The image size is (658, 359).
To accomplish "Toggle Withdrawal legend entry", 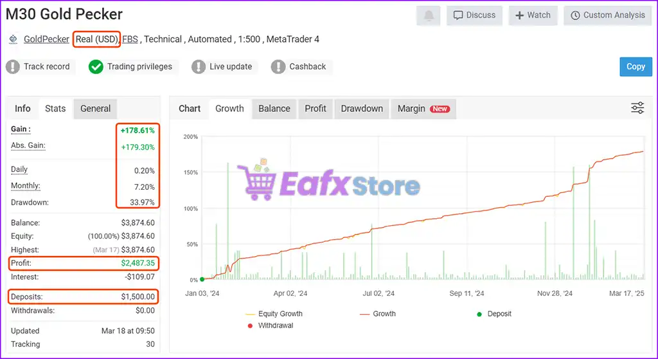I will coord(271,326).
